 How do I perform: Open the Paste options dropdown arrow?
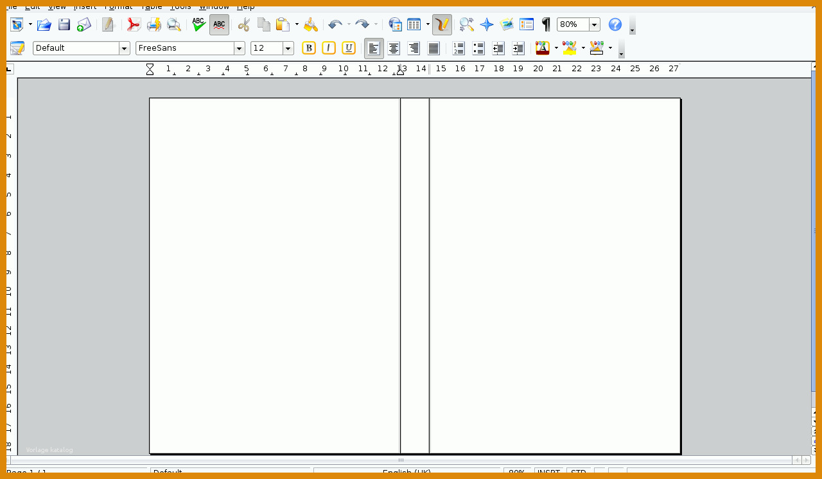coord(297,24)
